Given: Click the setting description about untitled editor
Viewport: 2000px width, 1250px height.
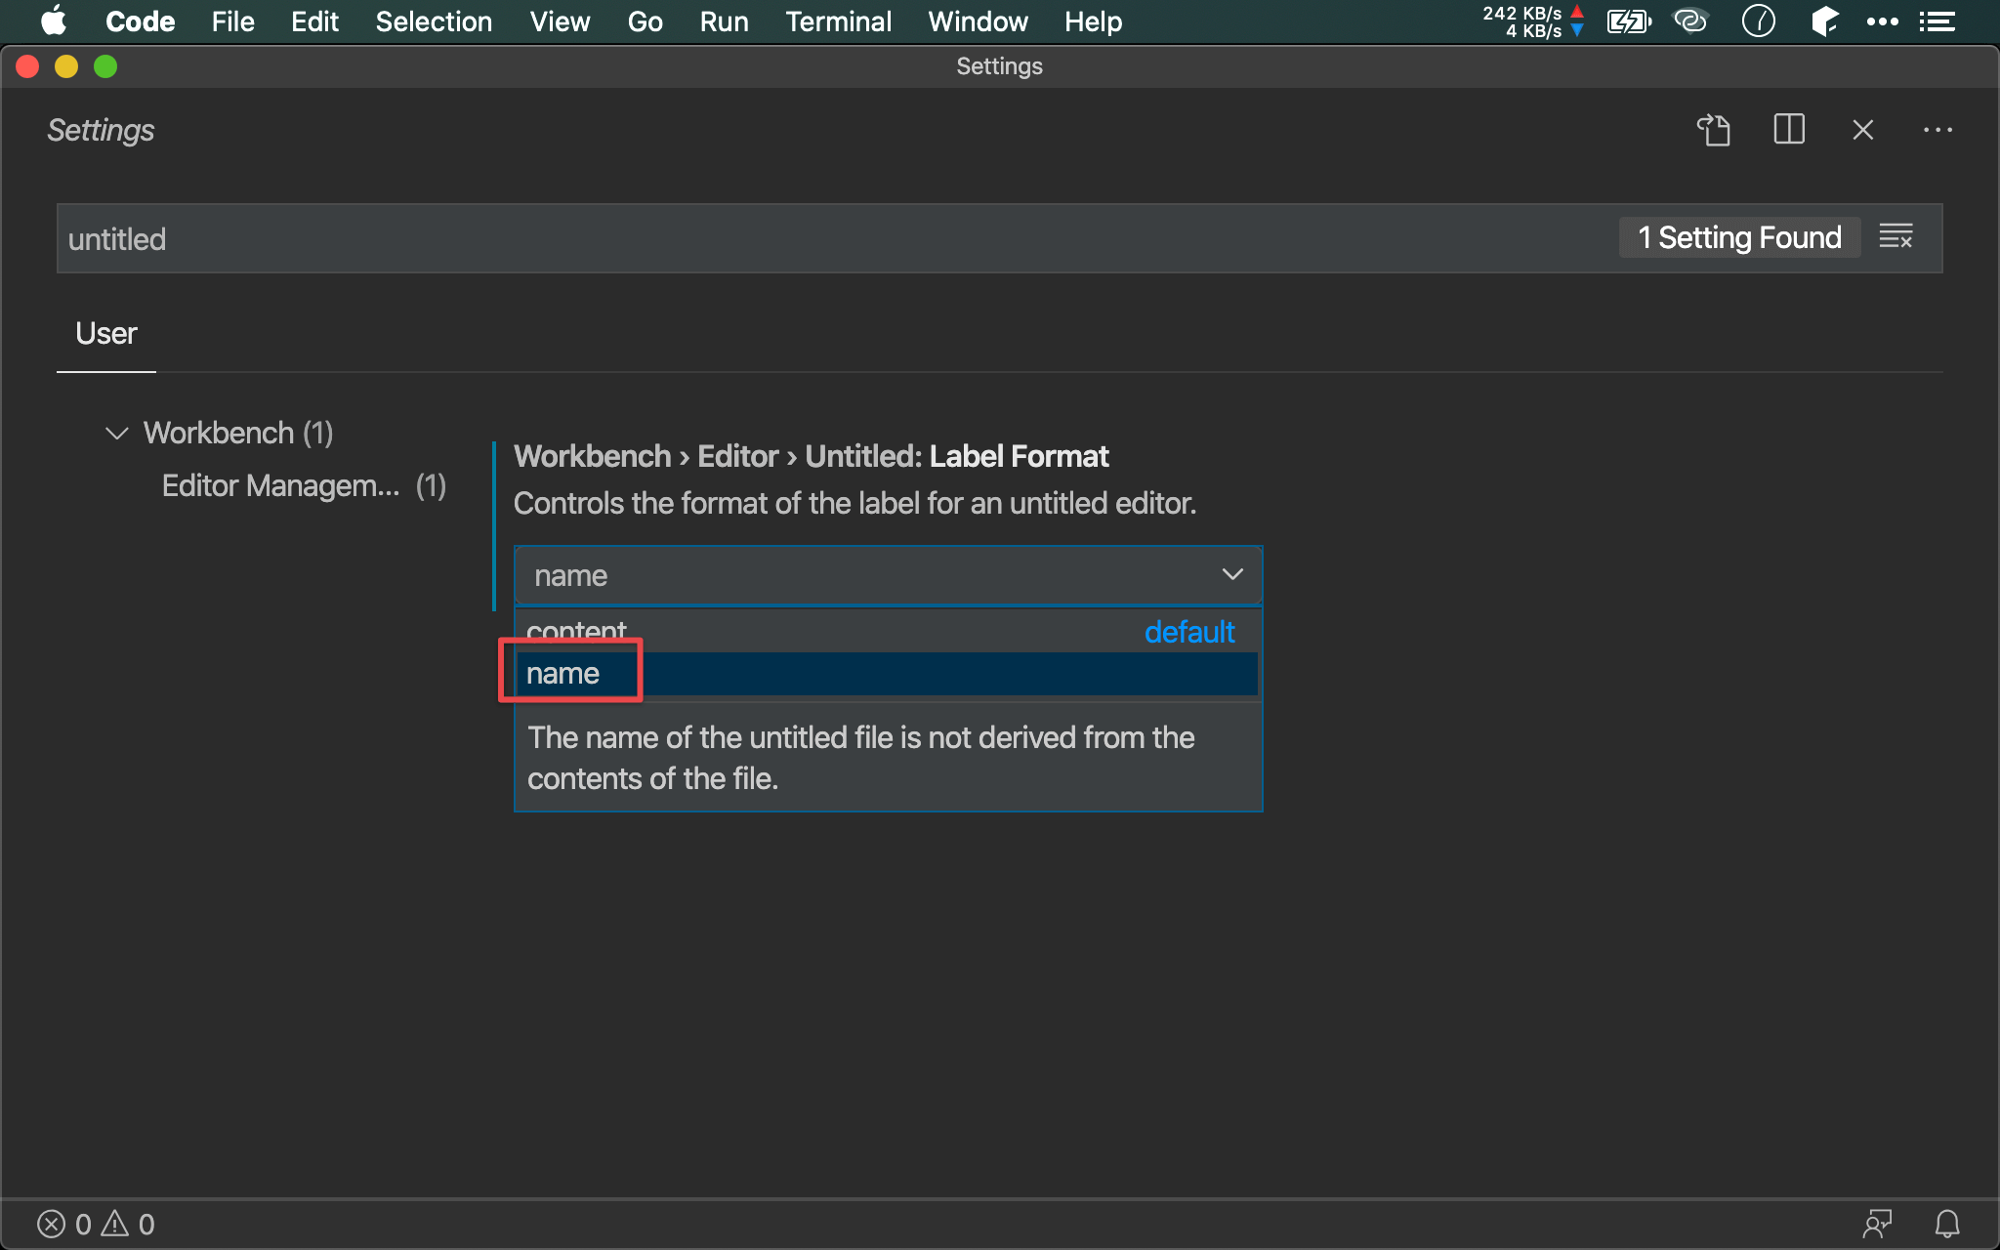Looking at the screenshot, I should tap(854, 503).
